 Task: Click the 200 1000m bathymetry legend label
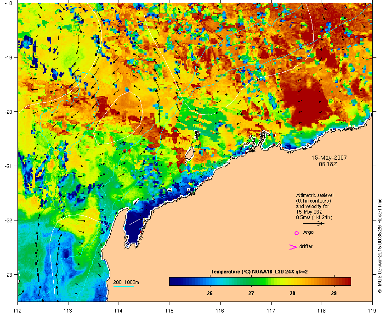[126, 282]
